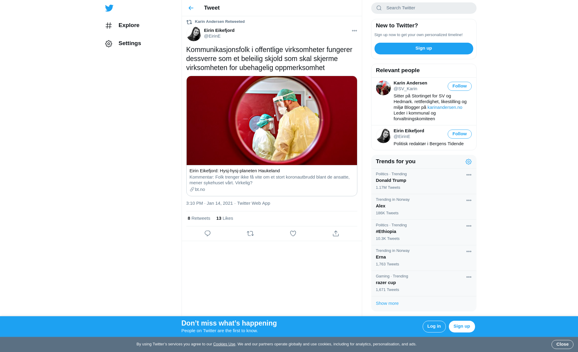Open the karinandersen.no link
The height and width of the screenshot is (352, 578).
pos(445,107)
